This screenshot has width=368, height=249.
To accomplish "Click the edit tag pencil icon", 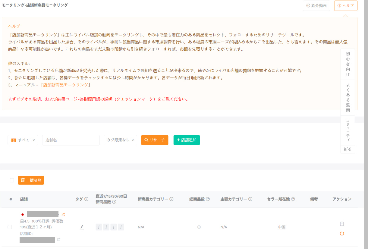I will click(x=82, y=227).
